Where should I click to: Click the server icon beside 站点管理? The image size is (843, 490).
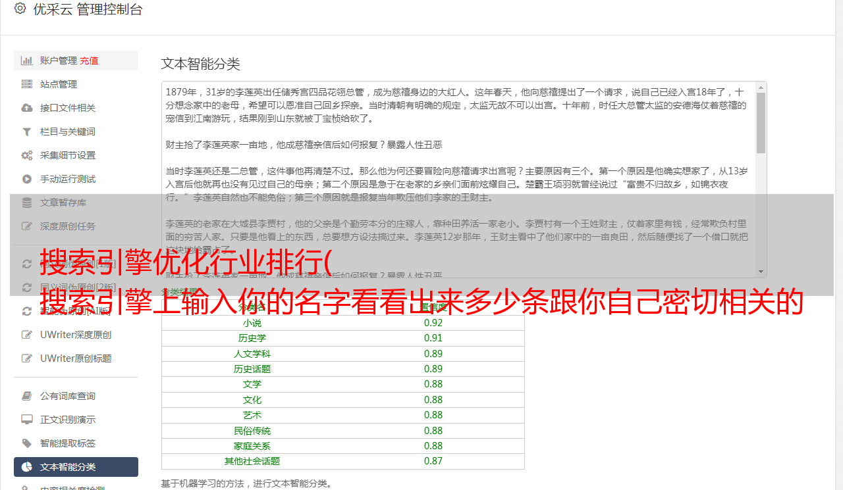tap(27, 84)
